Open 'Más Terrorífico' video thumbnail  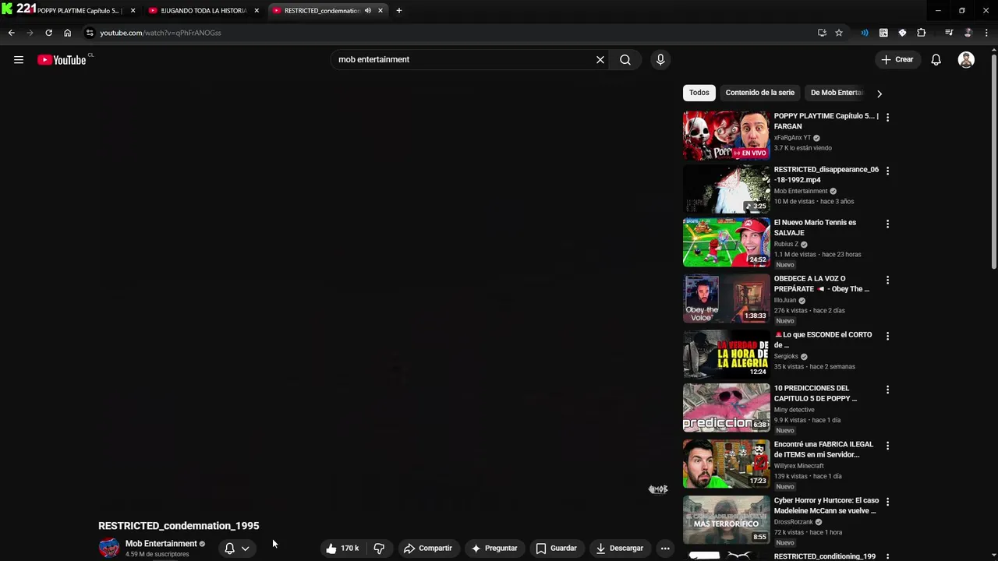tap(726, 520)
